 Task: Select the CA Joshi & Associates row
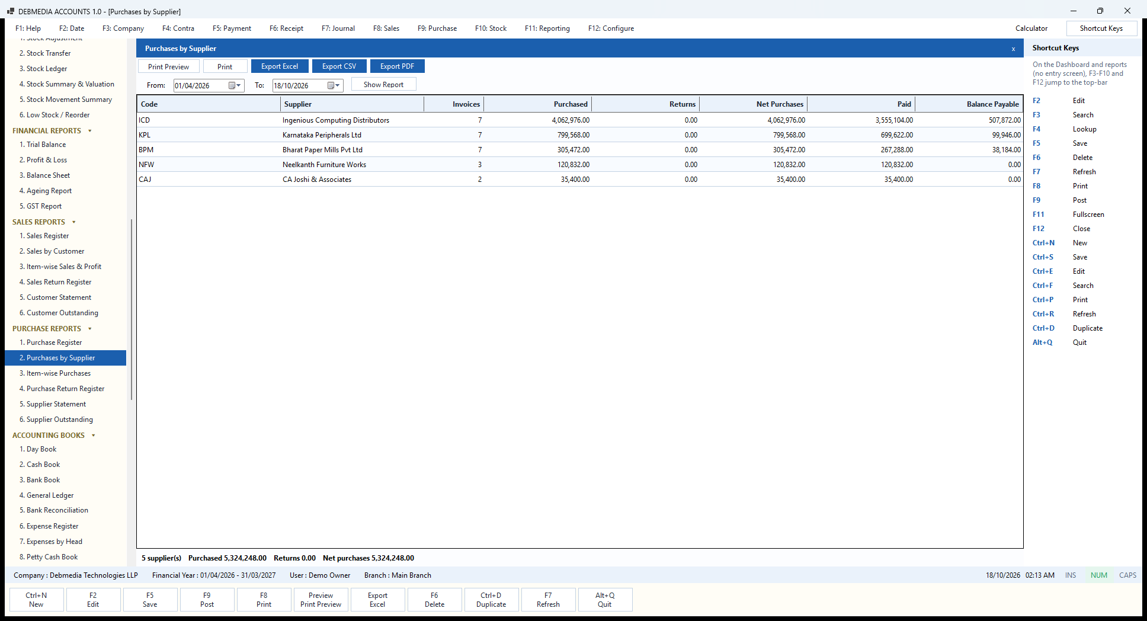point(580,180)
